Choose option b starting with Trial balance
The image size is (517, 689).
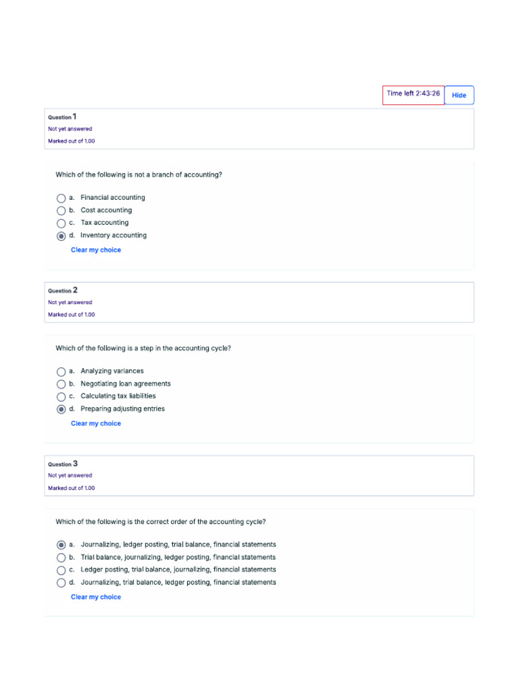point(61,558)
